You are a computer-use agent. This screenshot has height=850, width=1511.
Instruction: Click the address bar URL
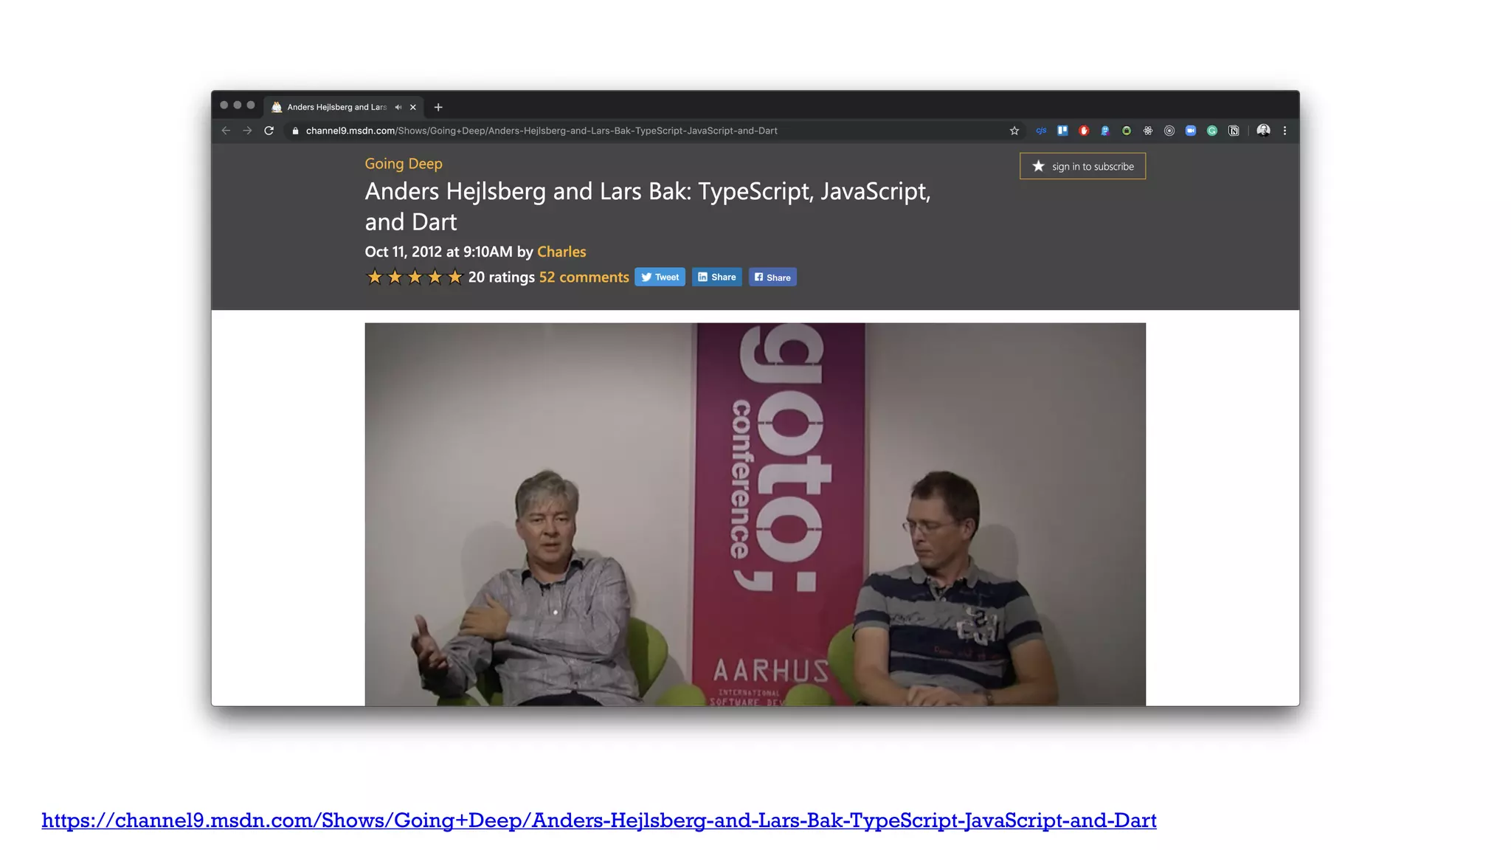tap(542, 131)
